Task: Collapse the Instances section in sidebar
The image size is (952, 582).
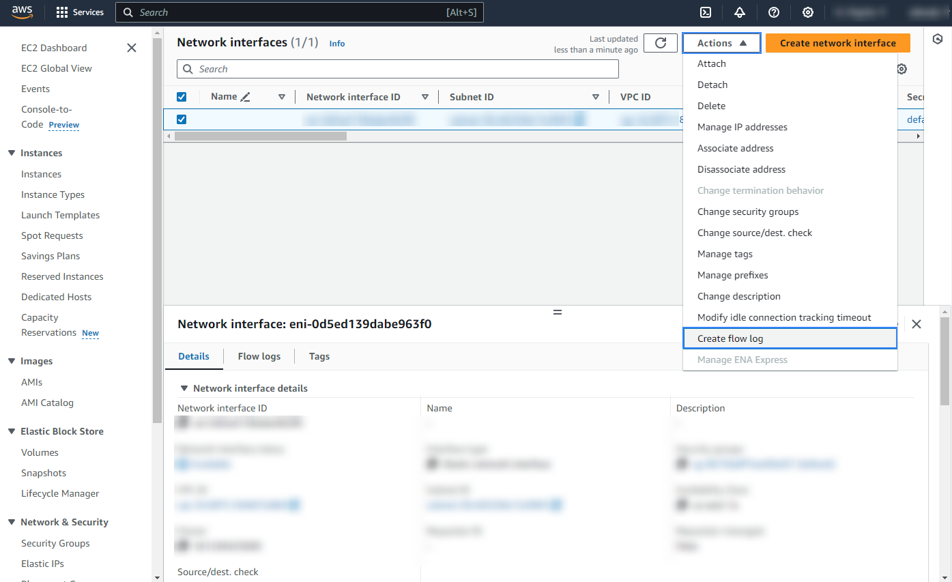Action: pyautogui.click(x=12, y=153)
